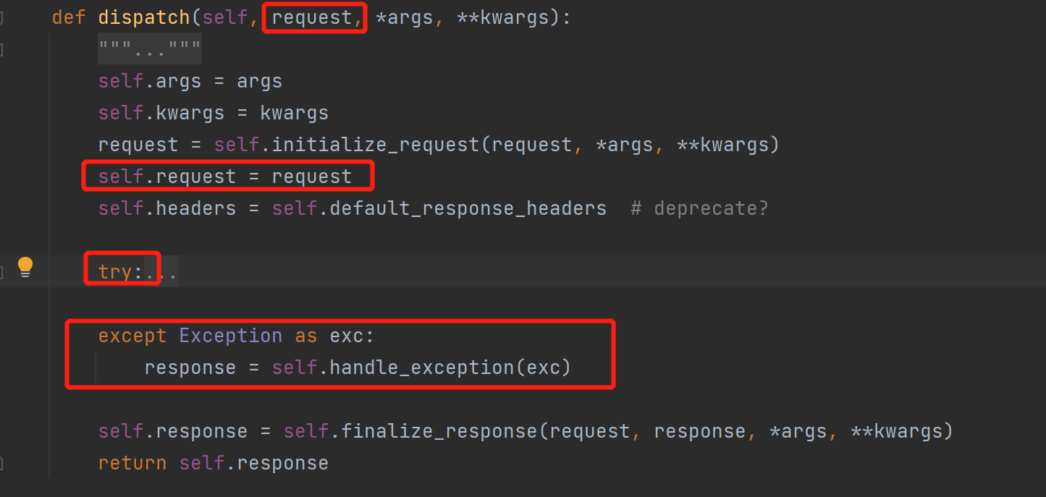Viewport: 1046px width, 497px height.
Task: Click finalize_response method call
Action: [x=439, y=431]
